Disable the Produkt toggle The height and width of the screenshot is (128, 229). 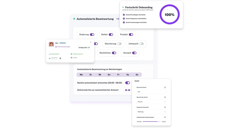[131, 34]
